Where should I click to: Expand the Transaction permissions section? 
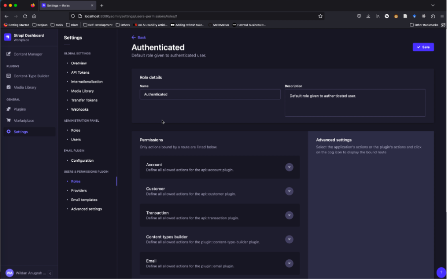[289, 215]
